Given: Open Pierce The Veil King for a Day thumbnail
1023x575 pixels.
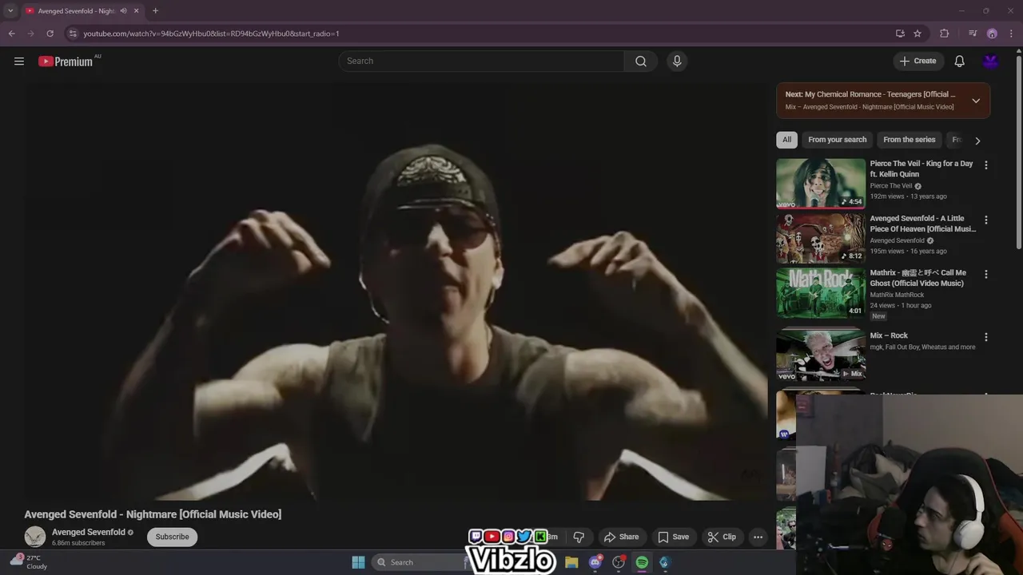Looking at the screenshot, I should [821, 183].
